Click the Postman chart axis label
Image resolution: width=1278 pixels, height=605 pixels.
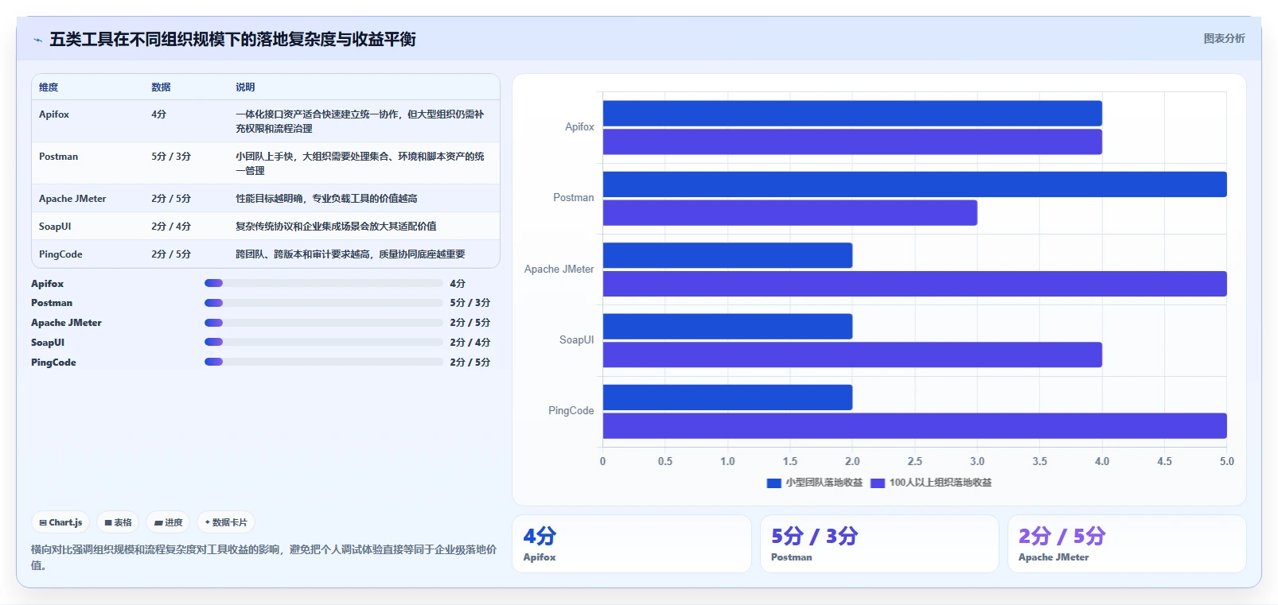[x=574, y=198]
